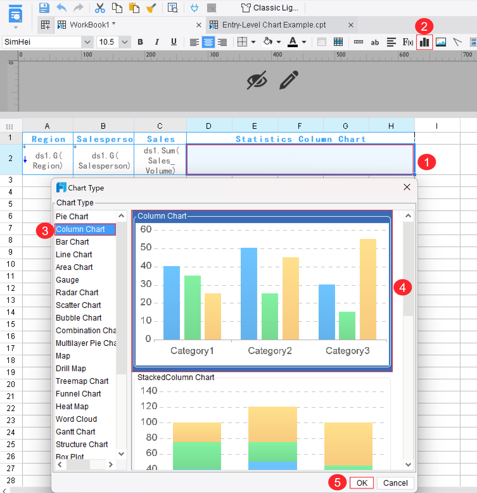Viewport: 477px width, 493px height.
Task: Expand the cell border style dropdown arrow
Action: [x=253, y=42]
